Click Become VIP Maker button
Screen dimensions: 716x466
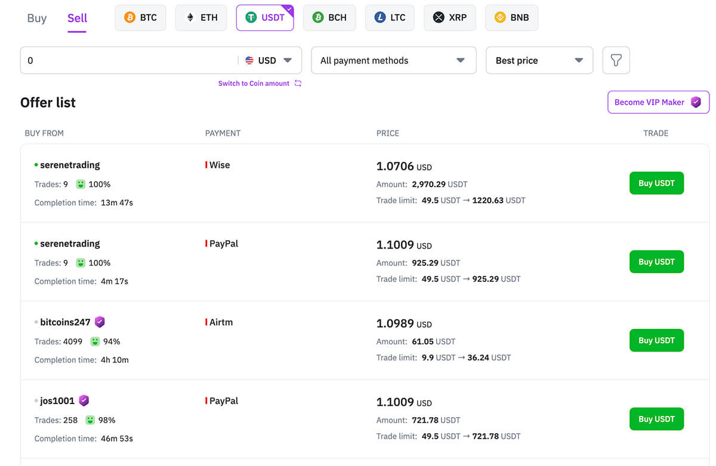pos(658,102)
